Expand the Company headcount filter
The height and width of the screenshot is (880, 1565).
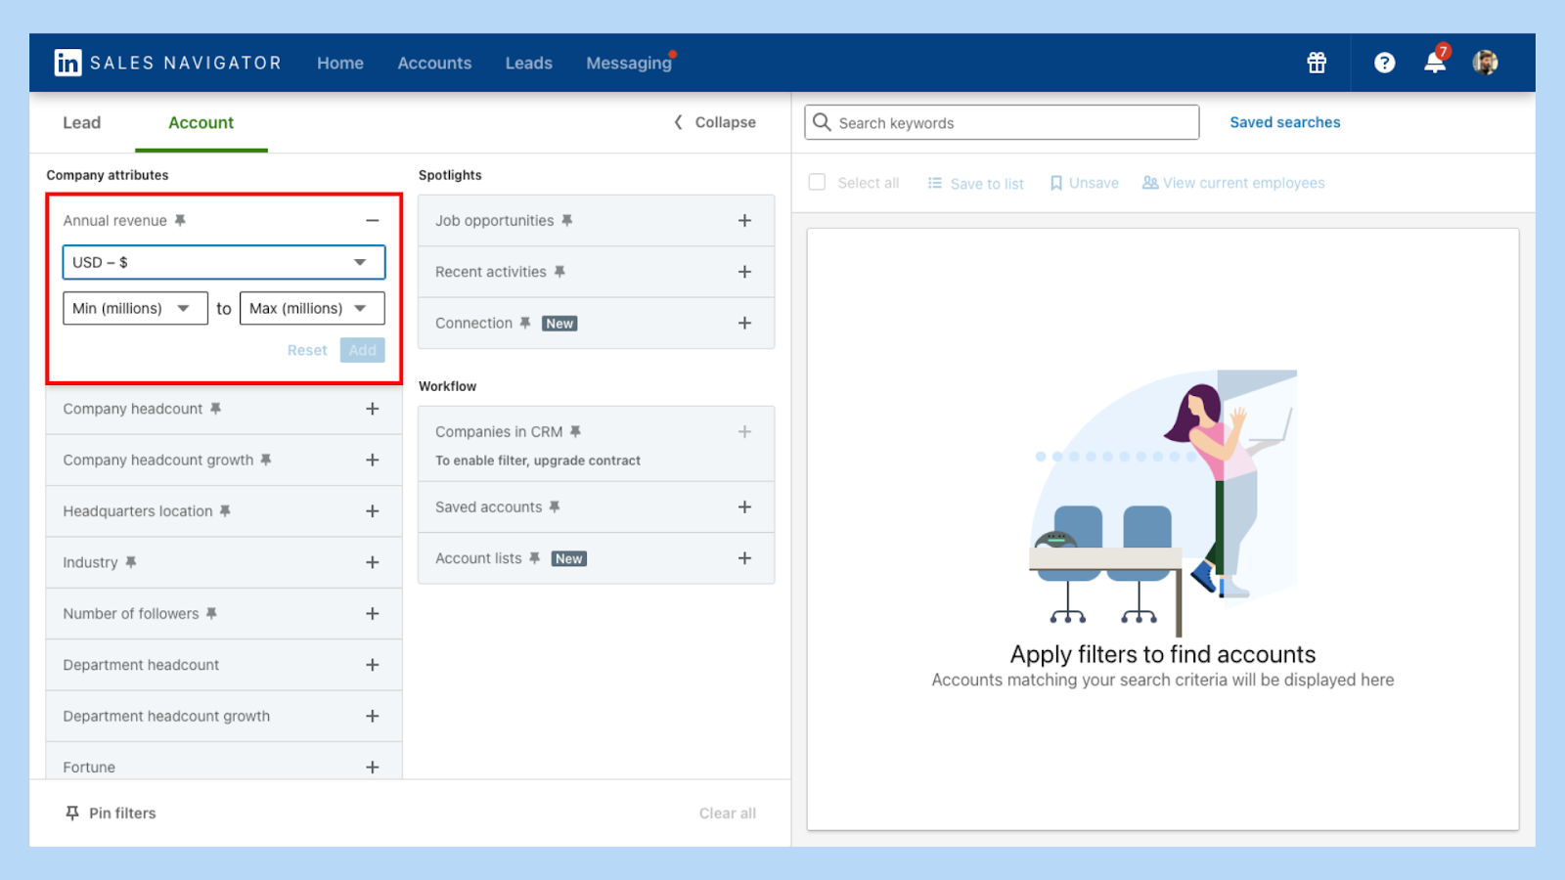(373, 409)
